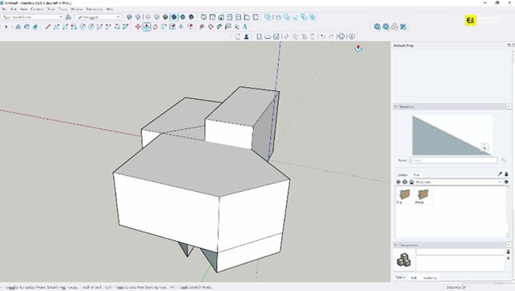Switch to Components Statistics tab
This screenshot has height=291, width=515.
coord(430,278)
